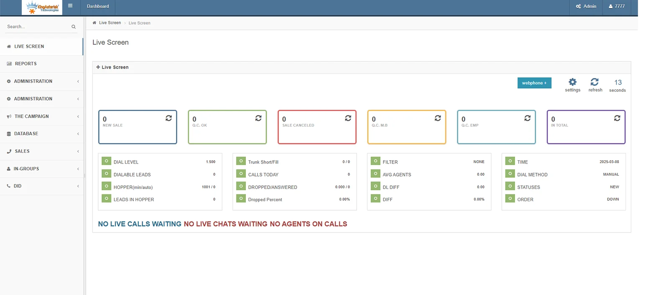Refresh the SALE CANCELED card
This screenshot has width=669, height=295.
[348, 119]
